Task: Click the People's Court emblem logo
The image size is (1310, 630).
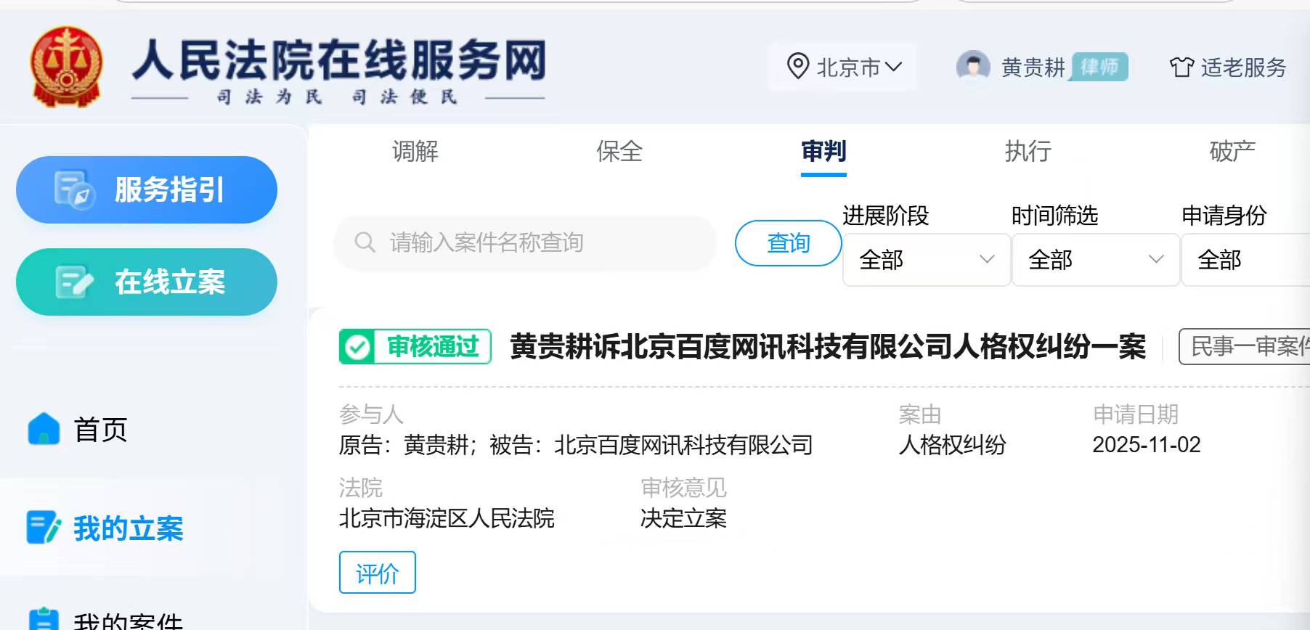Action: (x=66, y=67)
